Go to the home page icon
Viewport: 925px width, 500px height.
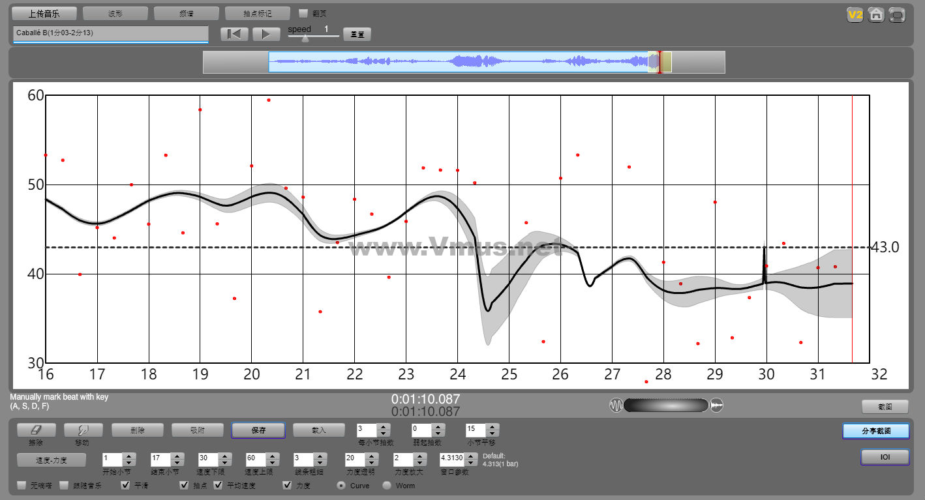point(876,14)
